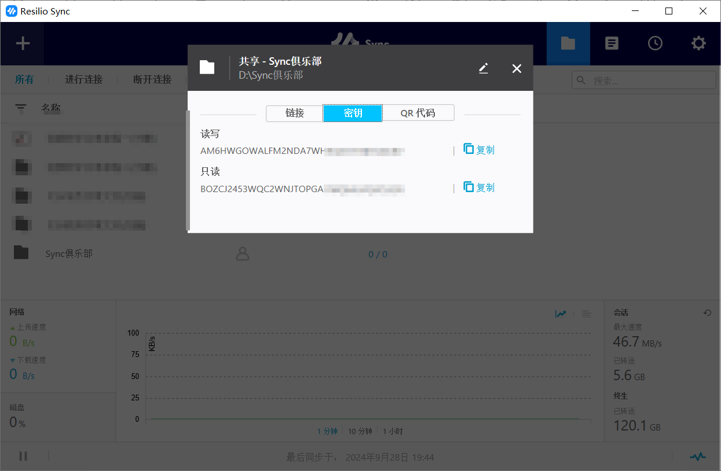Switch to the QR 代码 tab
Viewport: 721px width, 471px height.
click(x=418, y=113)
